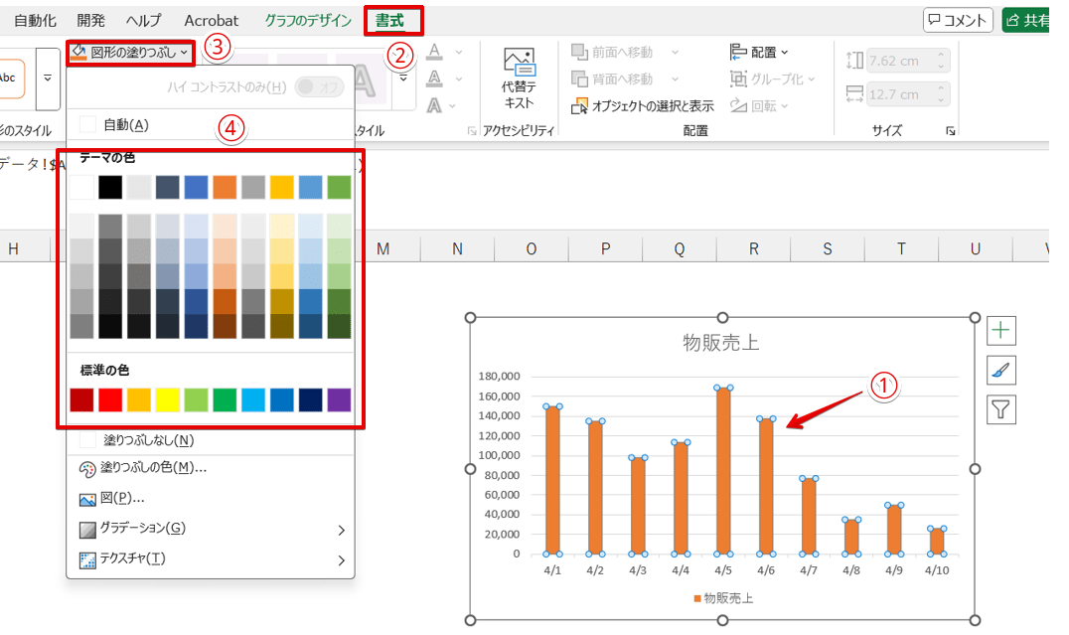Click the コメント button
This screenshot has height=635, width=1069.
click(957, 20)
